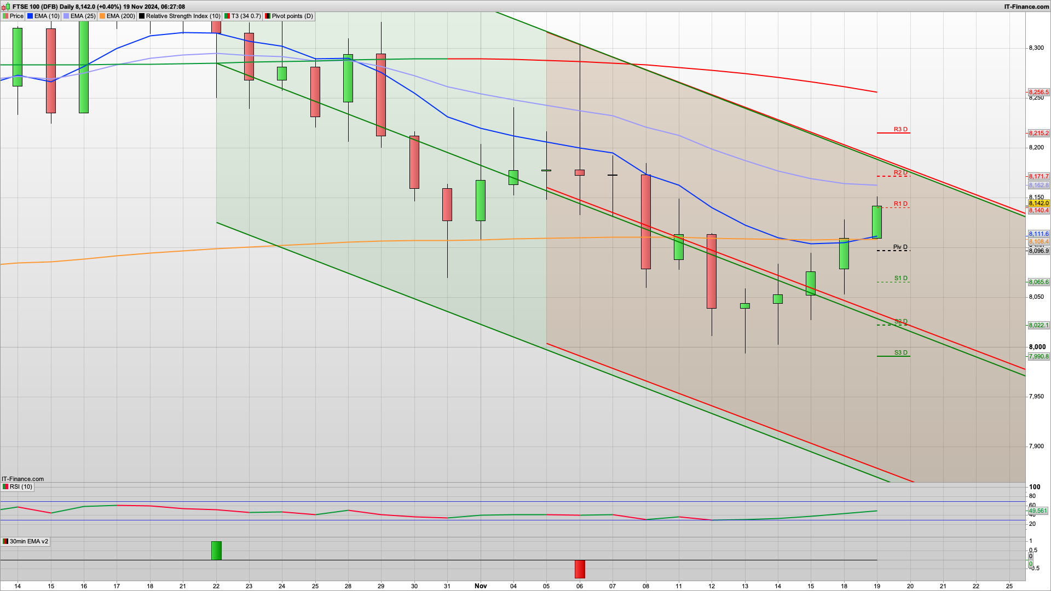Click the 49.561 RSI value tag

(x=1038, y=511)
